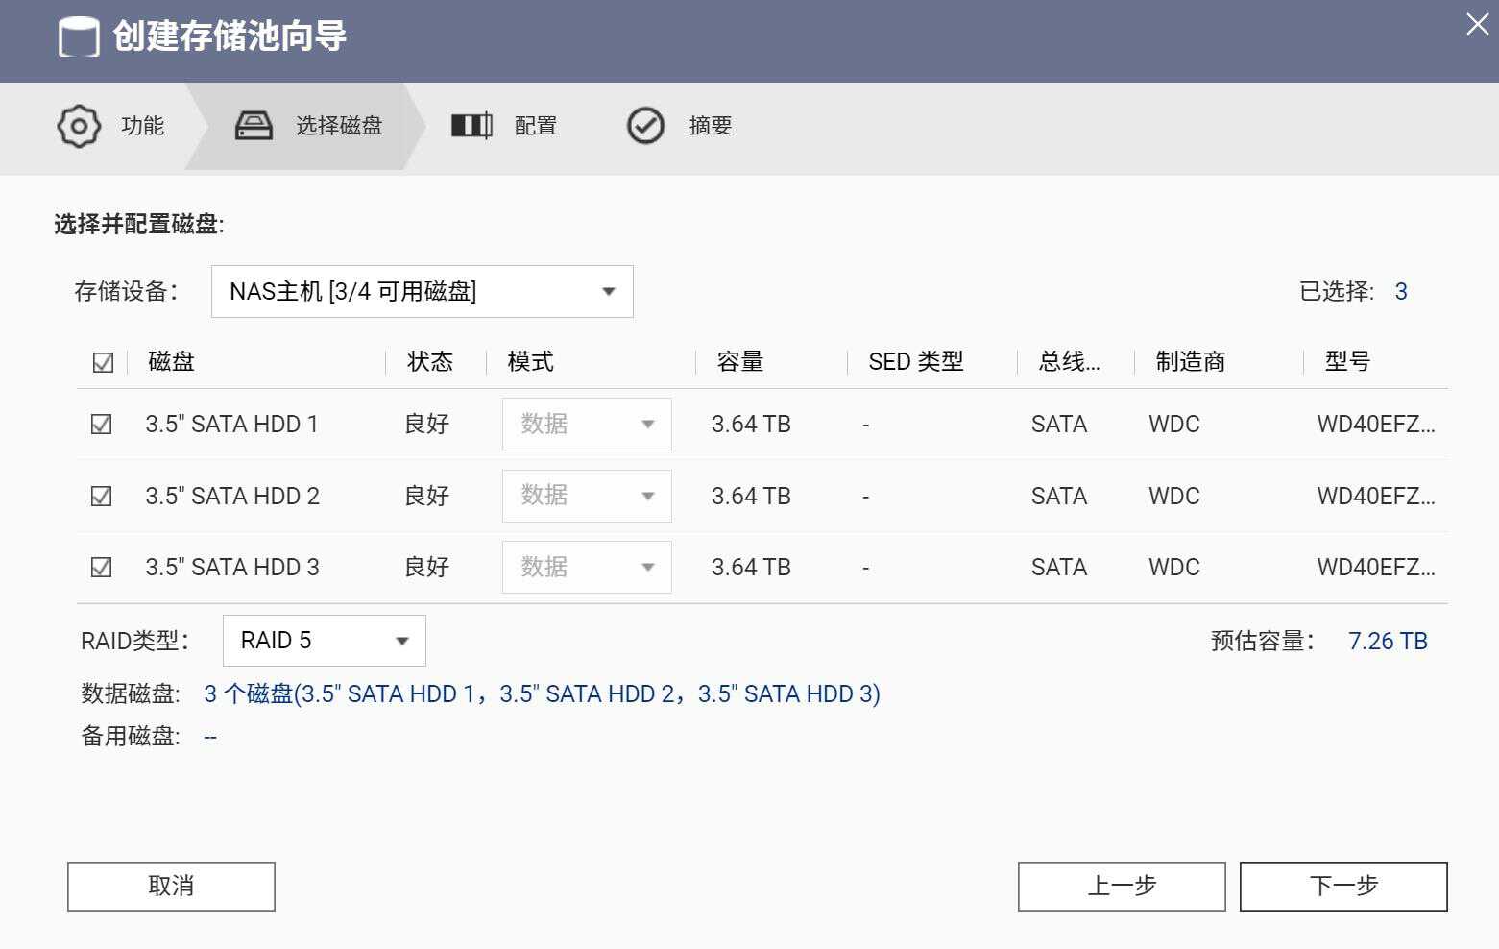Open the 存储设备 NAS主机 dropdown

(x=422, y=292)
